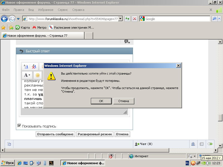Open the recent pages dropdown arrow
This screenshot has height=167, width=223.
click(x=18, y=19)
